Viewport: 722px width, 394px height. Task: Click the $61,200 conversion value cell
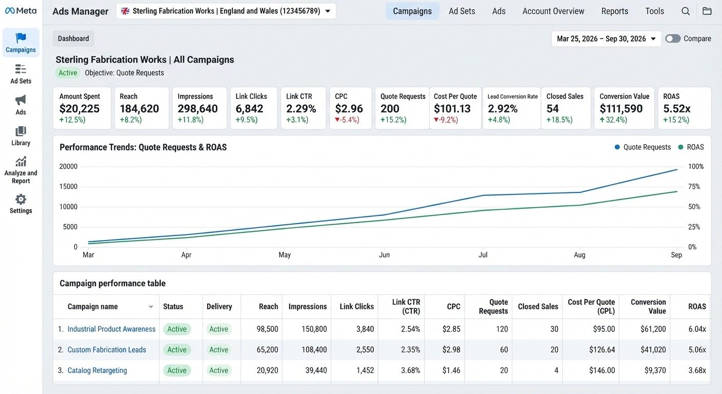coord(653,329)
